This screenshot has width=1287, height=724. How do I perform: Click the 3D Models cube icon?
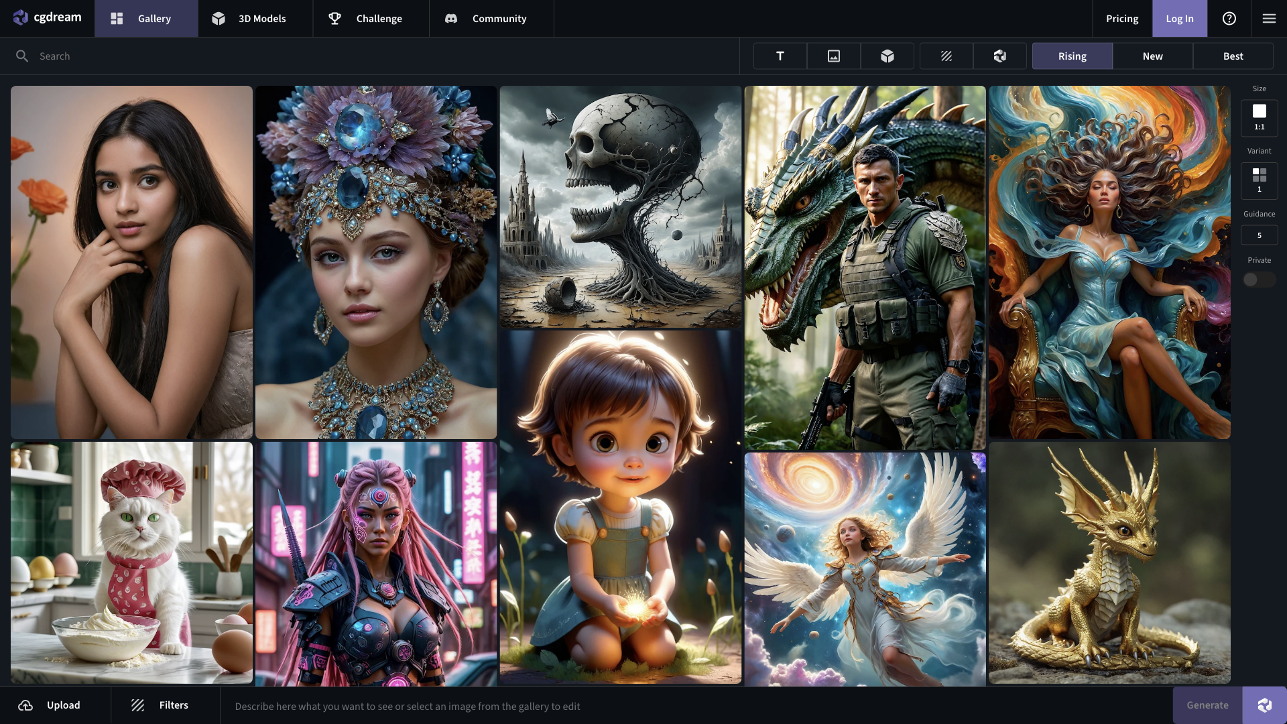coord(219,18)
